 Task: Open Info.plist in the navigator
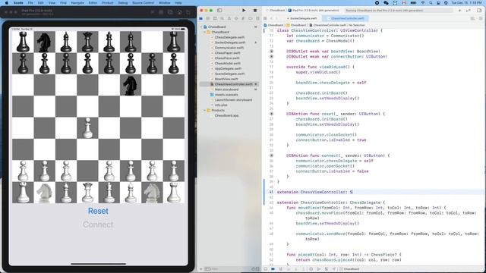[x=221, y=105]
